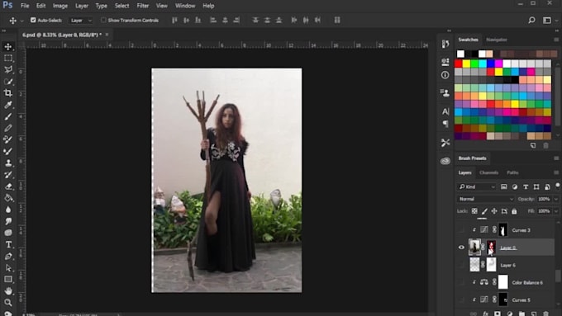Open the Brush Presets panel menu

(x=556, y=158)
